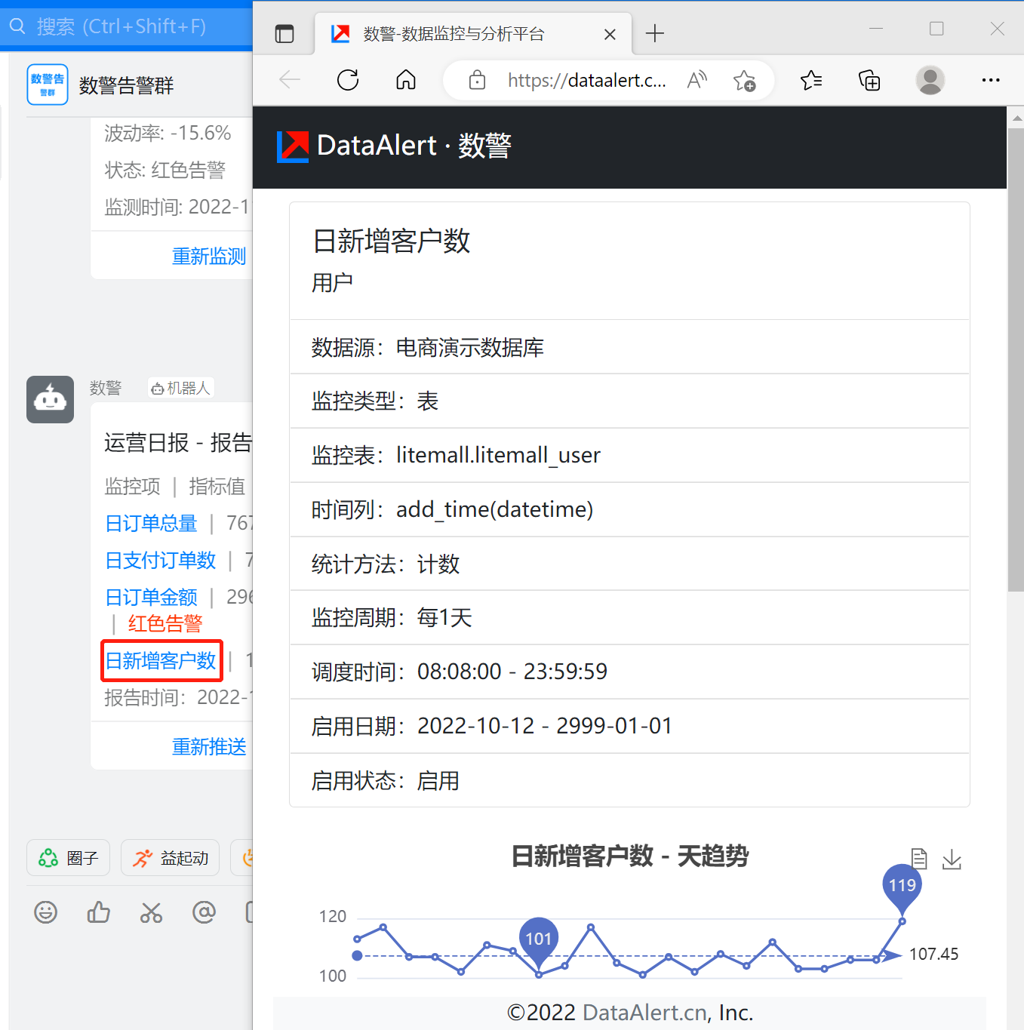The image size is (1024, 1030).
Task: Add this page to favorites with the star icon
Action: point(746,80)
